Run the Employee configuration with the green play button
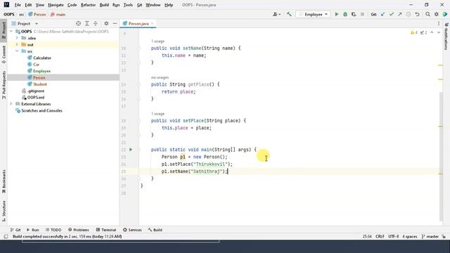Viewport: 450px width, 253px height. tap(337, 14)
